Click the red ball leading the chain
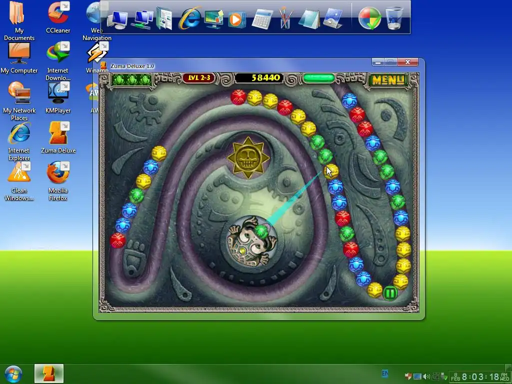This screenshot has height=384, width=512. click(x=117, y=240)
